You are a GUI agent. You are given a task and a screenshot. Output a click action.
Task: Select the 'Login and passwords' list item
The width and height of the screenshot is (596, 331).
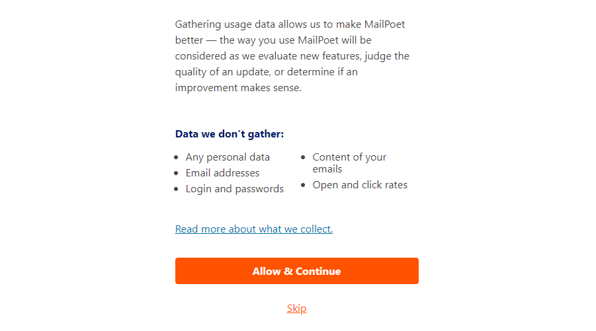[x=235, y=189]
